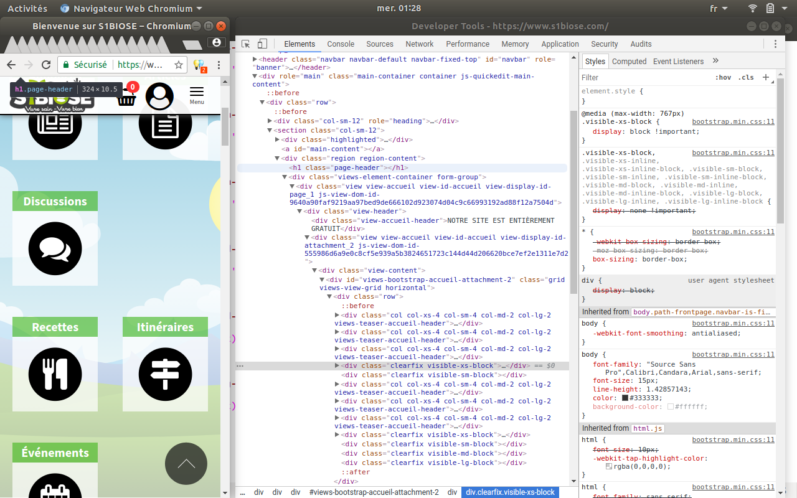Go back in Chromium browser
This screenshot has height=498, width=797.
click(x=11, y=64)
